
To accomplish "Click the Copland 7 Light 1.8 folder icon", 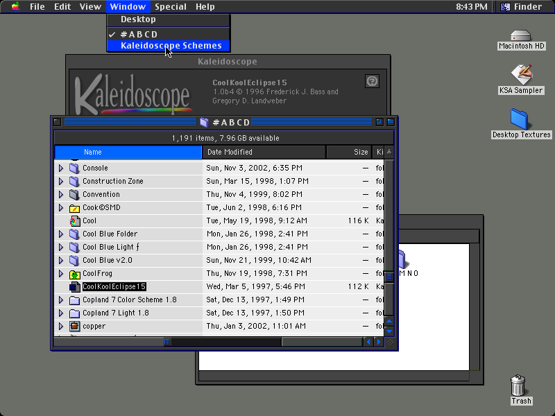I will coord(74,313).
